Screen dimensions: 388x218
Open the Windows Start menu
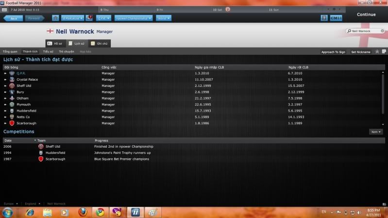[x=7, y=213]
